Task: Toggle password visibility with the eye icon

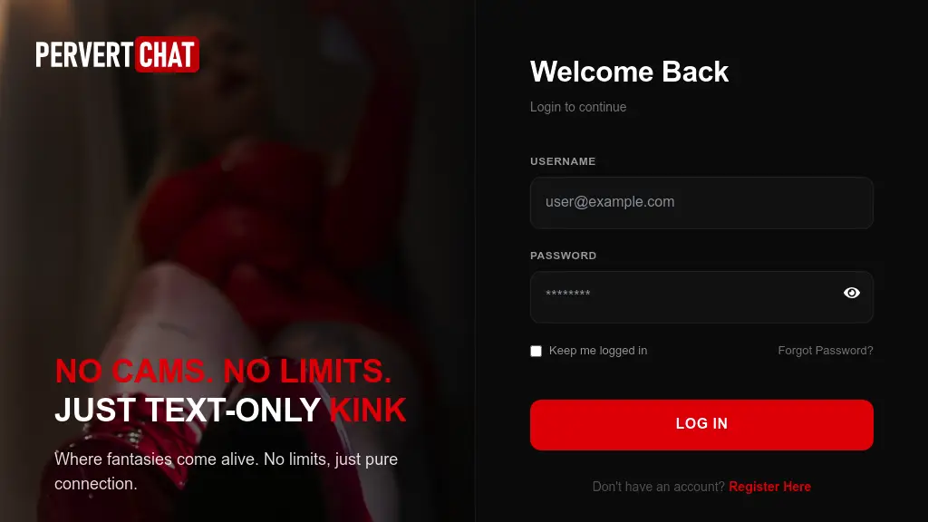Action: 852,293
